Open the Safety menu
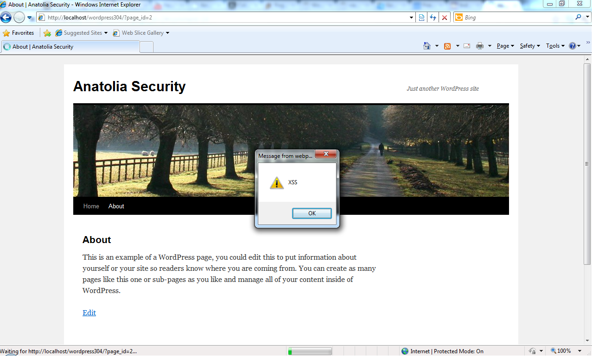592x356 pixels. [x=529, y=46]
